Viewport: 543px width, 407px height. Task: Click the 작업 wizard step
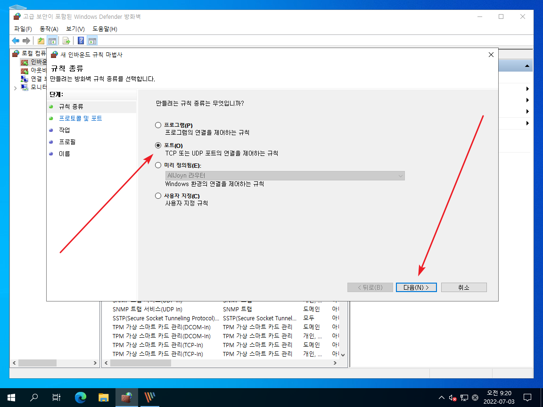pyautogui.click(x=65, y=130)
